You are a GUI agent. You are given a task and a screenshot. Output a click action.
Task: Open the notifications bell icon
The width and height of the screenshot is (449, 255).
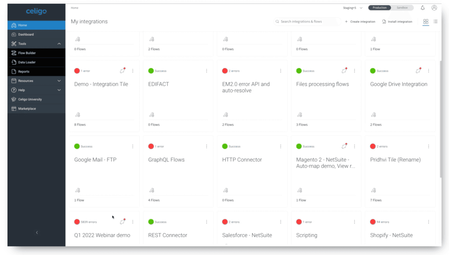[x=422, y=8]
